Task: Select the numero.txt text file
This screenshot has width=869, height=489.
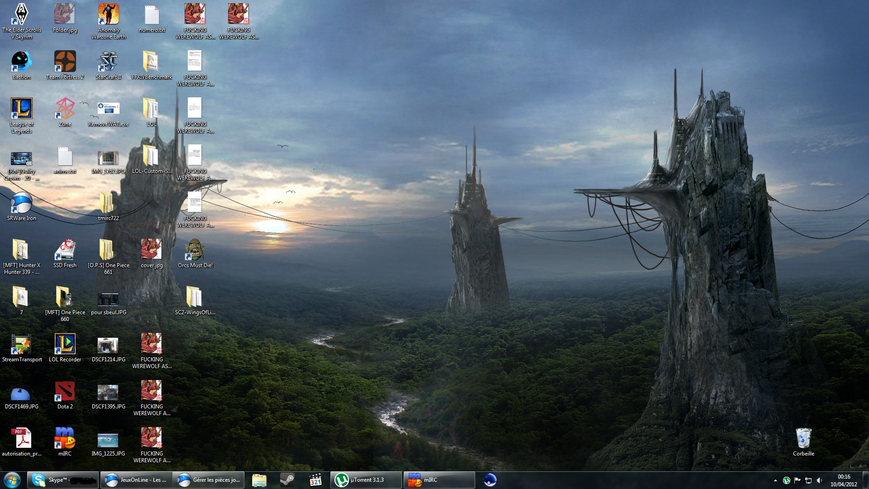Action: tap(152, 18)
